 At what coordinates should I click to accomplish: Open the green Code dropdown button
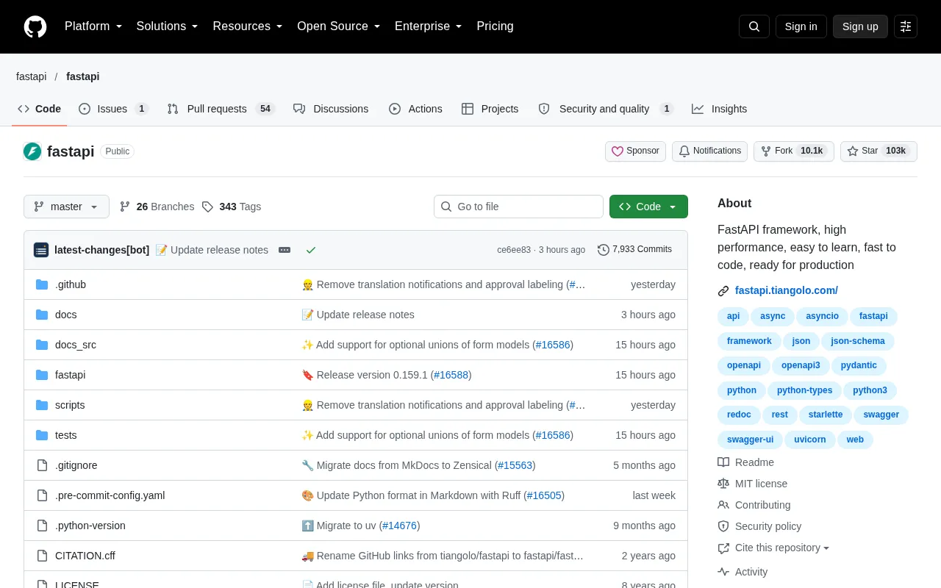pos(648,207)
